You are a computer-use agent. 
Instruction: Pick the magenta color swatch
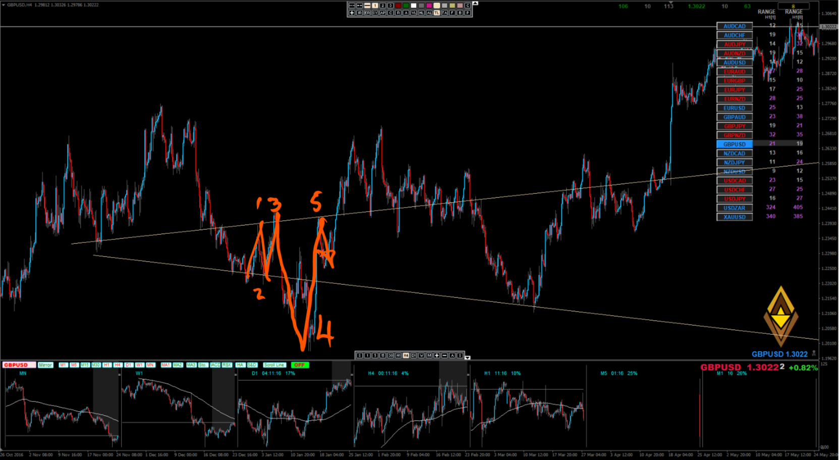[429, 6]
